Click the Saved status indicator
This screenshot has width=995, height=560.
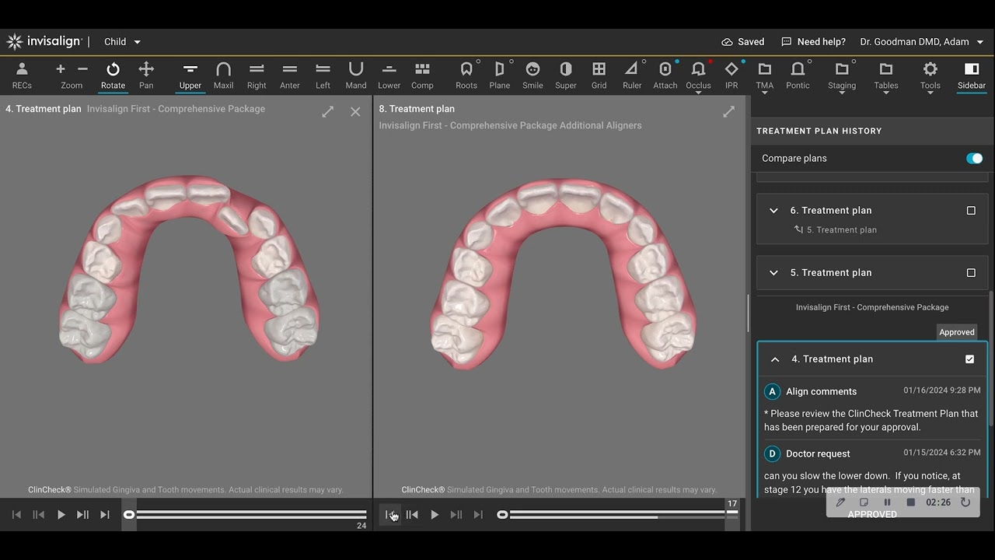742,42
